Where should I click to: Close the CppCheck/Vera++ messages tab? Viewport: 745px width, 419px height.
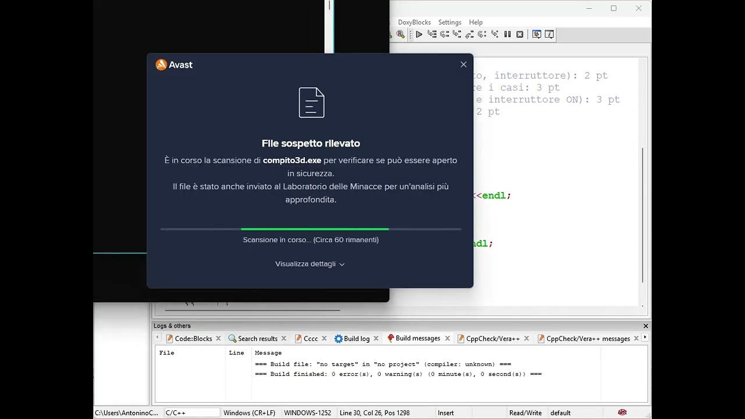636,339
